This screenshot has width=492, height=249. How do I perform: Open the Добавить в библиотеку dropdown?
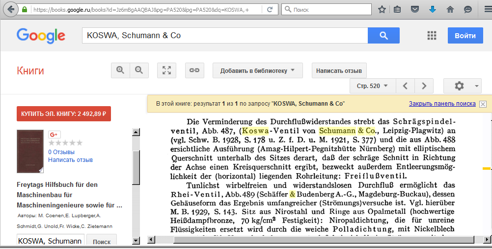pyautogui.click(x=258, y=70)
